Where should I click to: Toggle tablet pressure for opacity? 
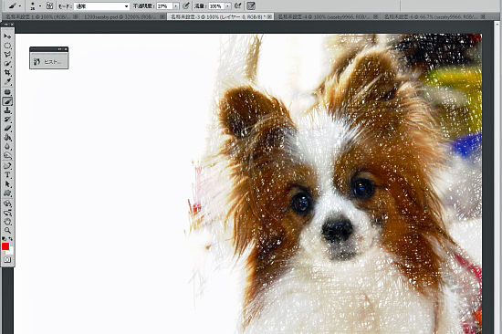pos(186,5)
